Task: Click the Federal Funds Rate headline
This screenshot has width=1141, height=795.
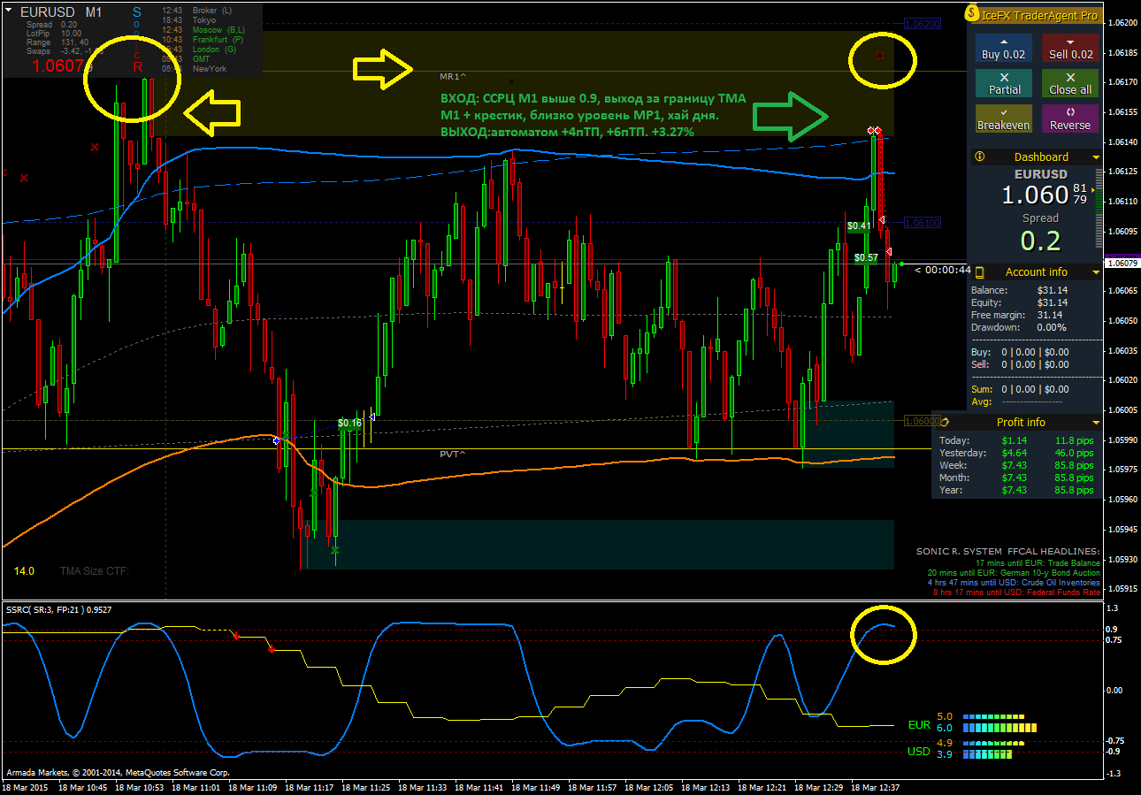Action: pyautogui.click(x=1016, y=592)
